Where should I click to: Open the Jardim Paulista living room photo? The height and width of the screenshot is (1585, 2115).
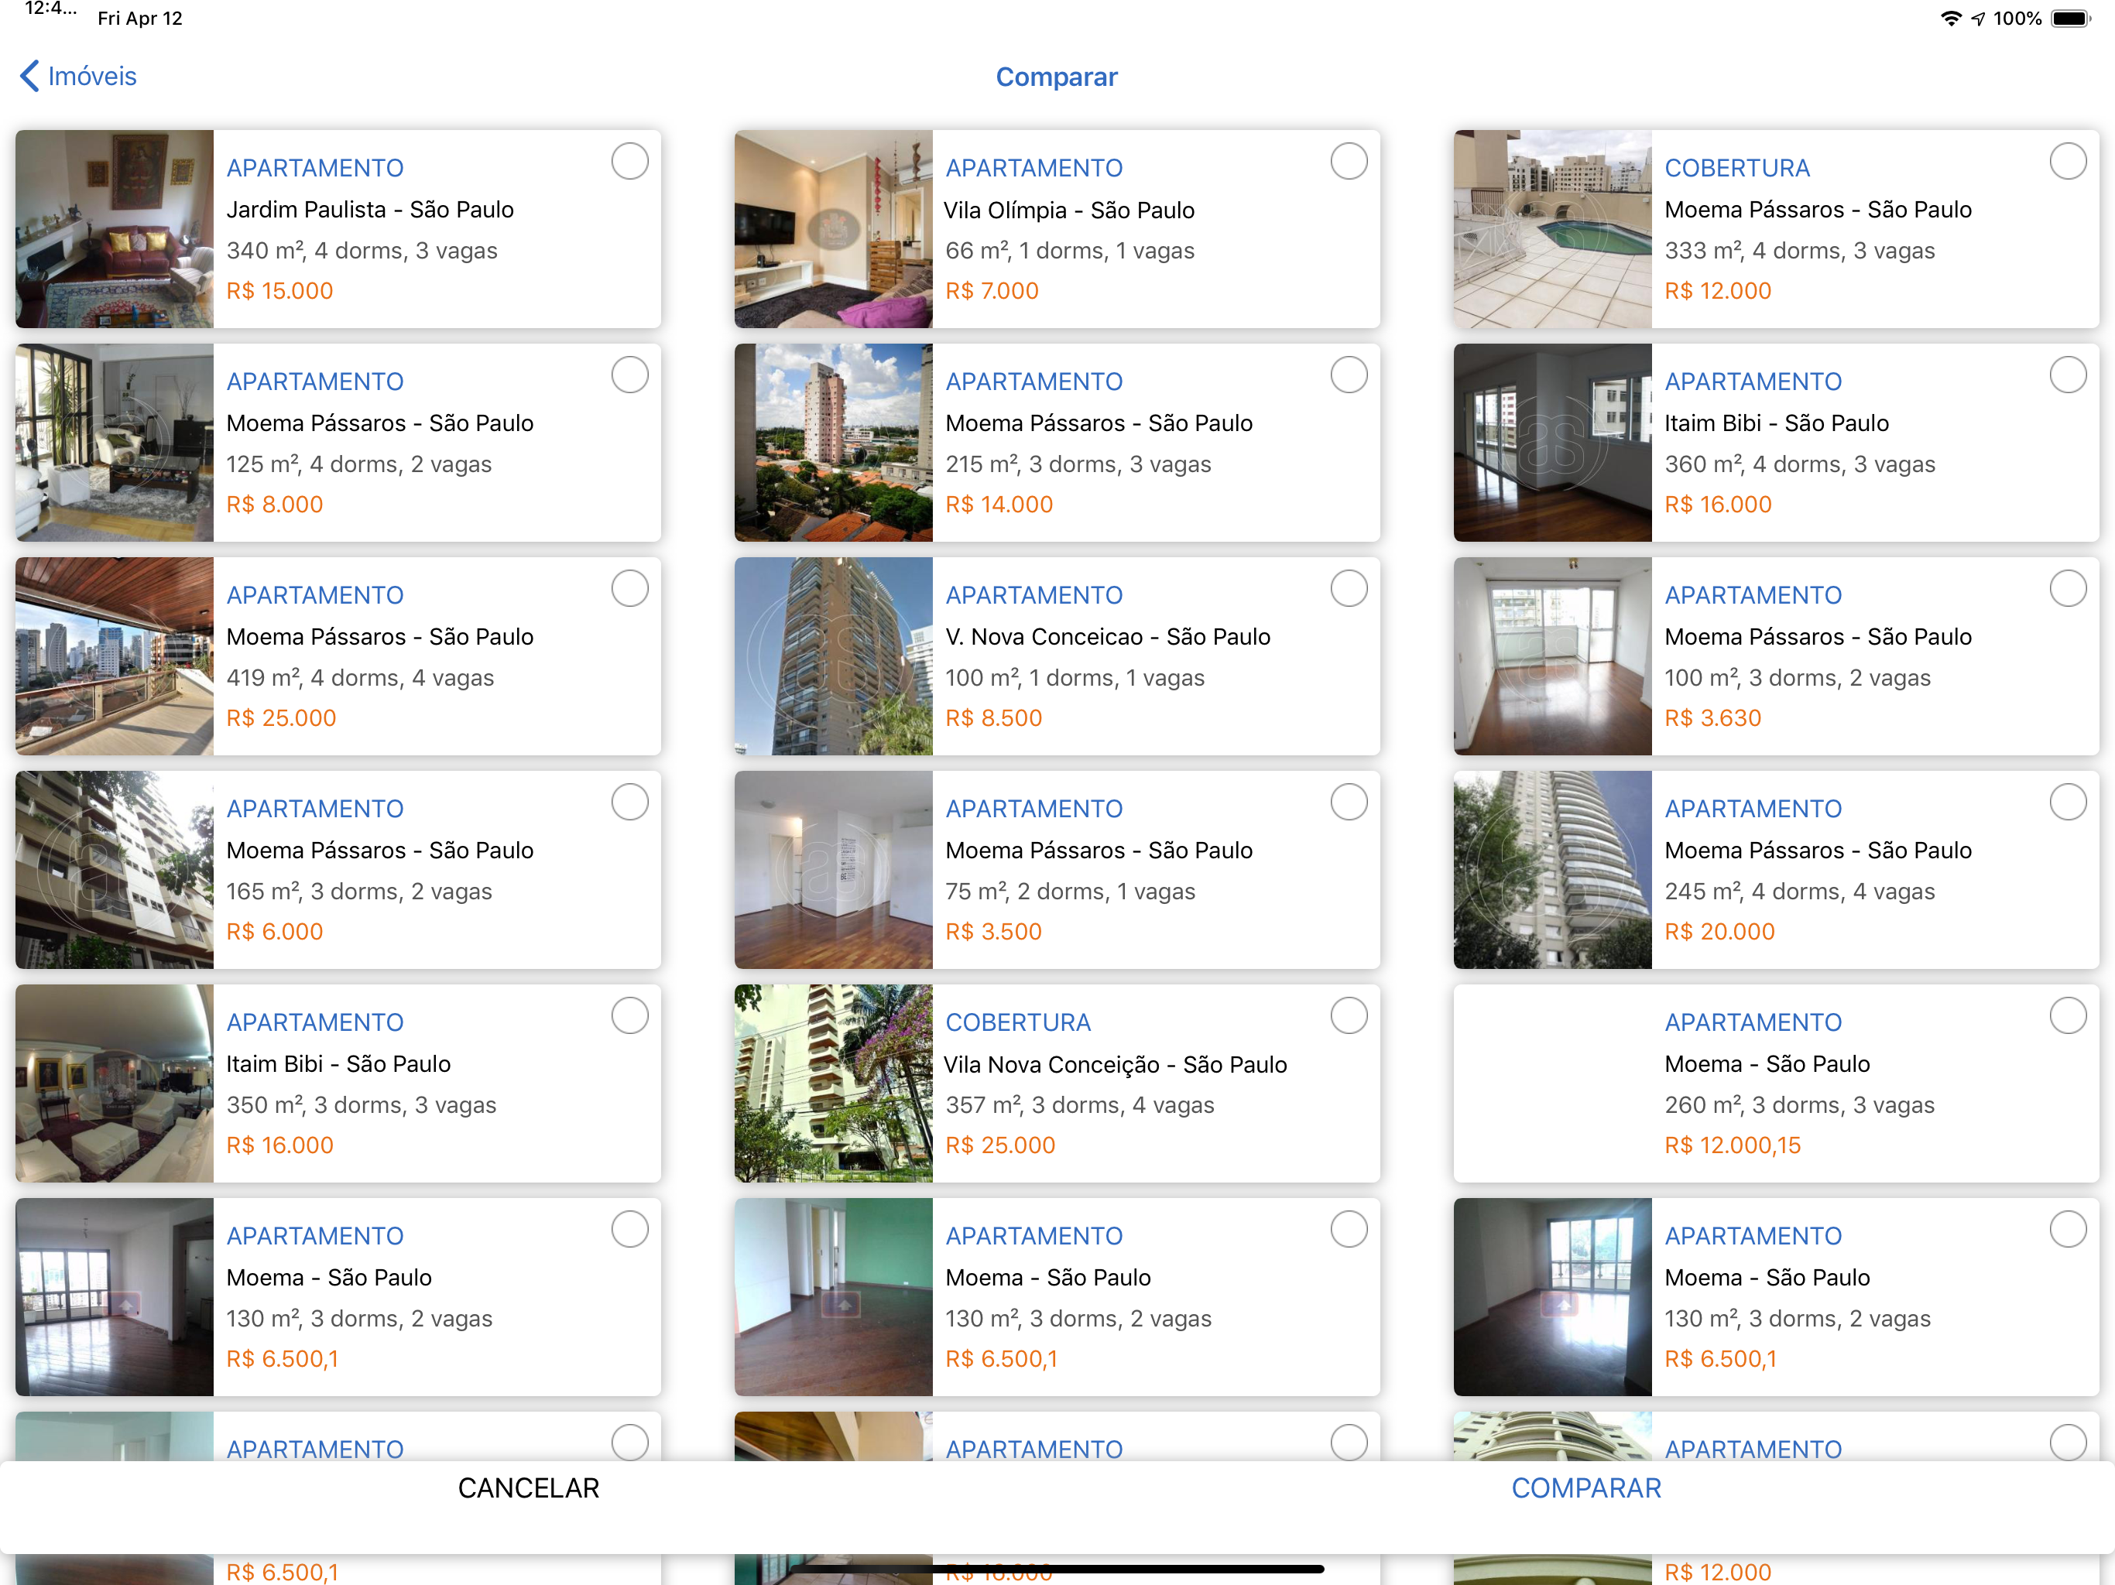pos(115,229)
